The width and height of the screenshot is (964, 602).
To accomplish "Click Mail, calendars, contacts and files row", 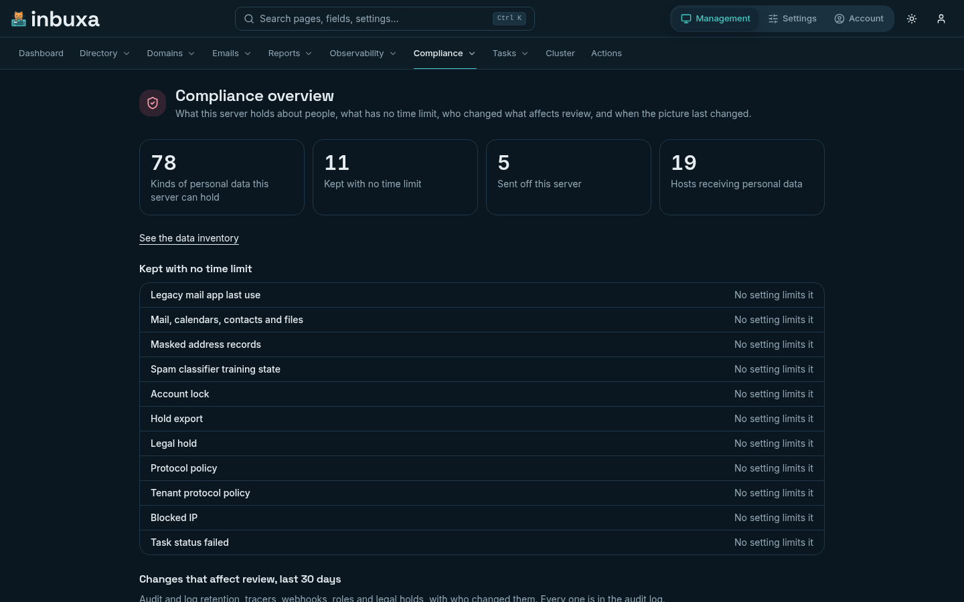I will click(482, 320).
